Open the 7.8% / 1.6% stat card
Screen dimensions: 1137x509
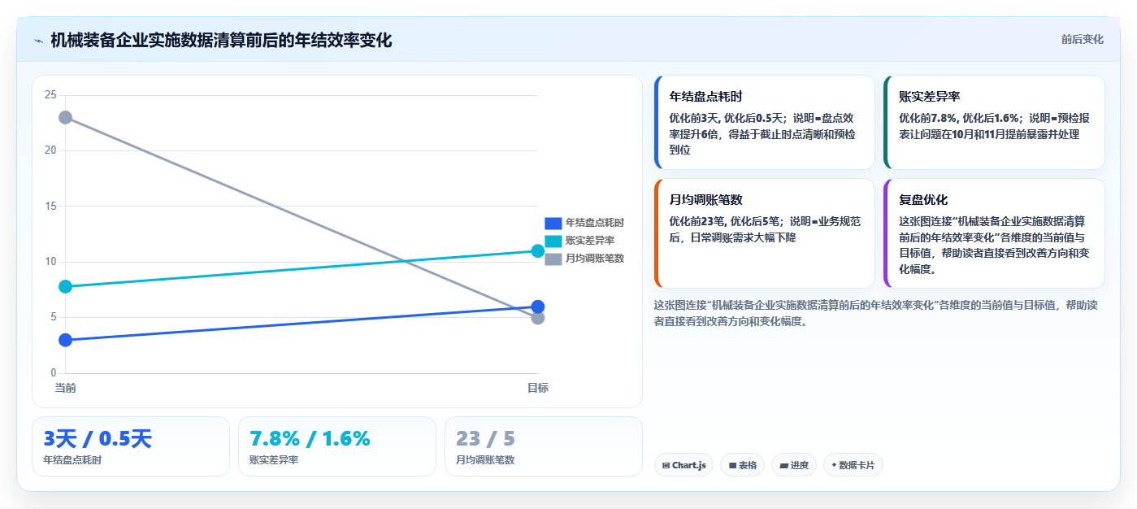click(x=337, y=446)
